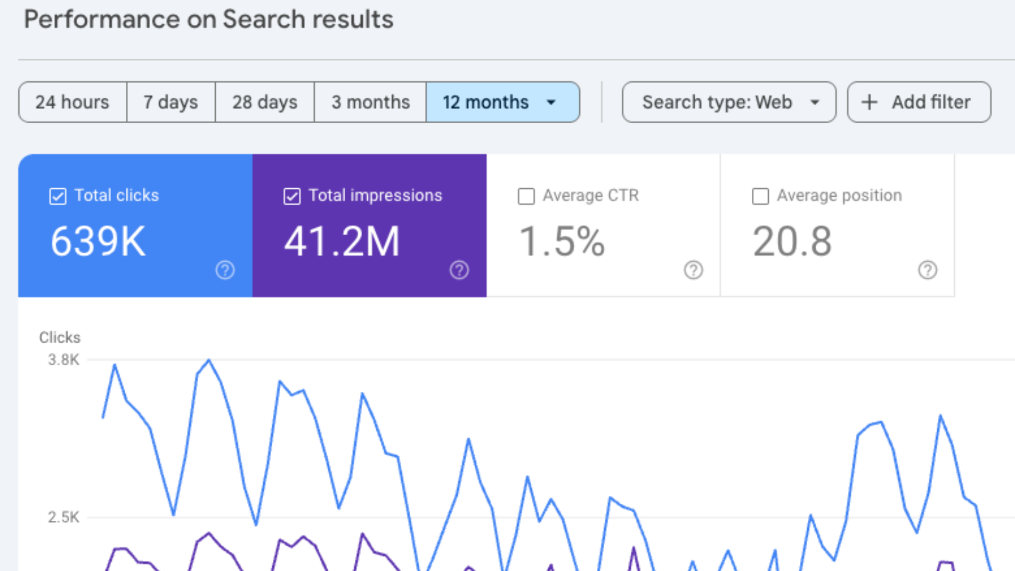
Task: Choose the 3 months date range
Action: (370, 102)
